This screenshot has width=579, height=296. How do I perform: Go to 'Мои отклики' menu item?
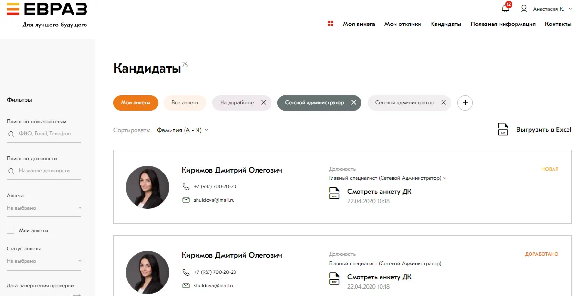click(403, 24)
